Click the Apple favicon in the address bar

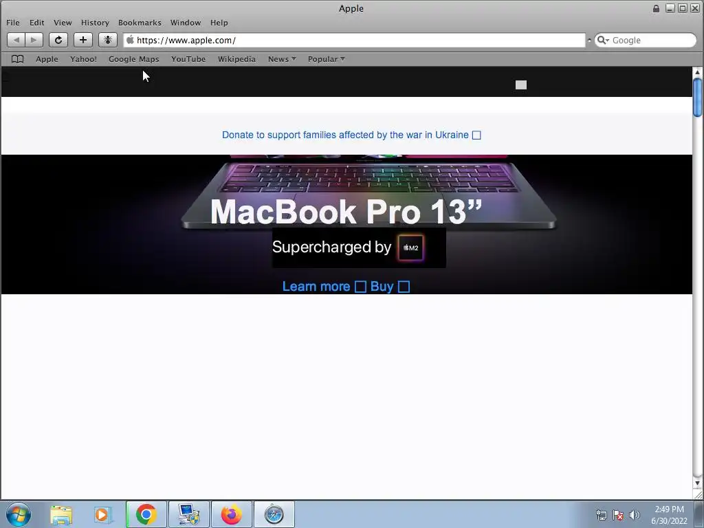pyautogui.click(x=130, y=40)
